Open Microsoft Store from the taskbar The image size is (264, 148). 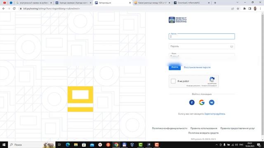(x=84, y=145)
